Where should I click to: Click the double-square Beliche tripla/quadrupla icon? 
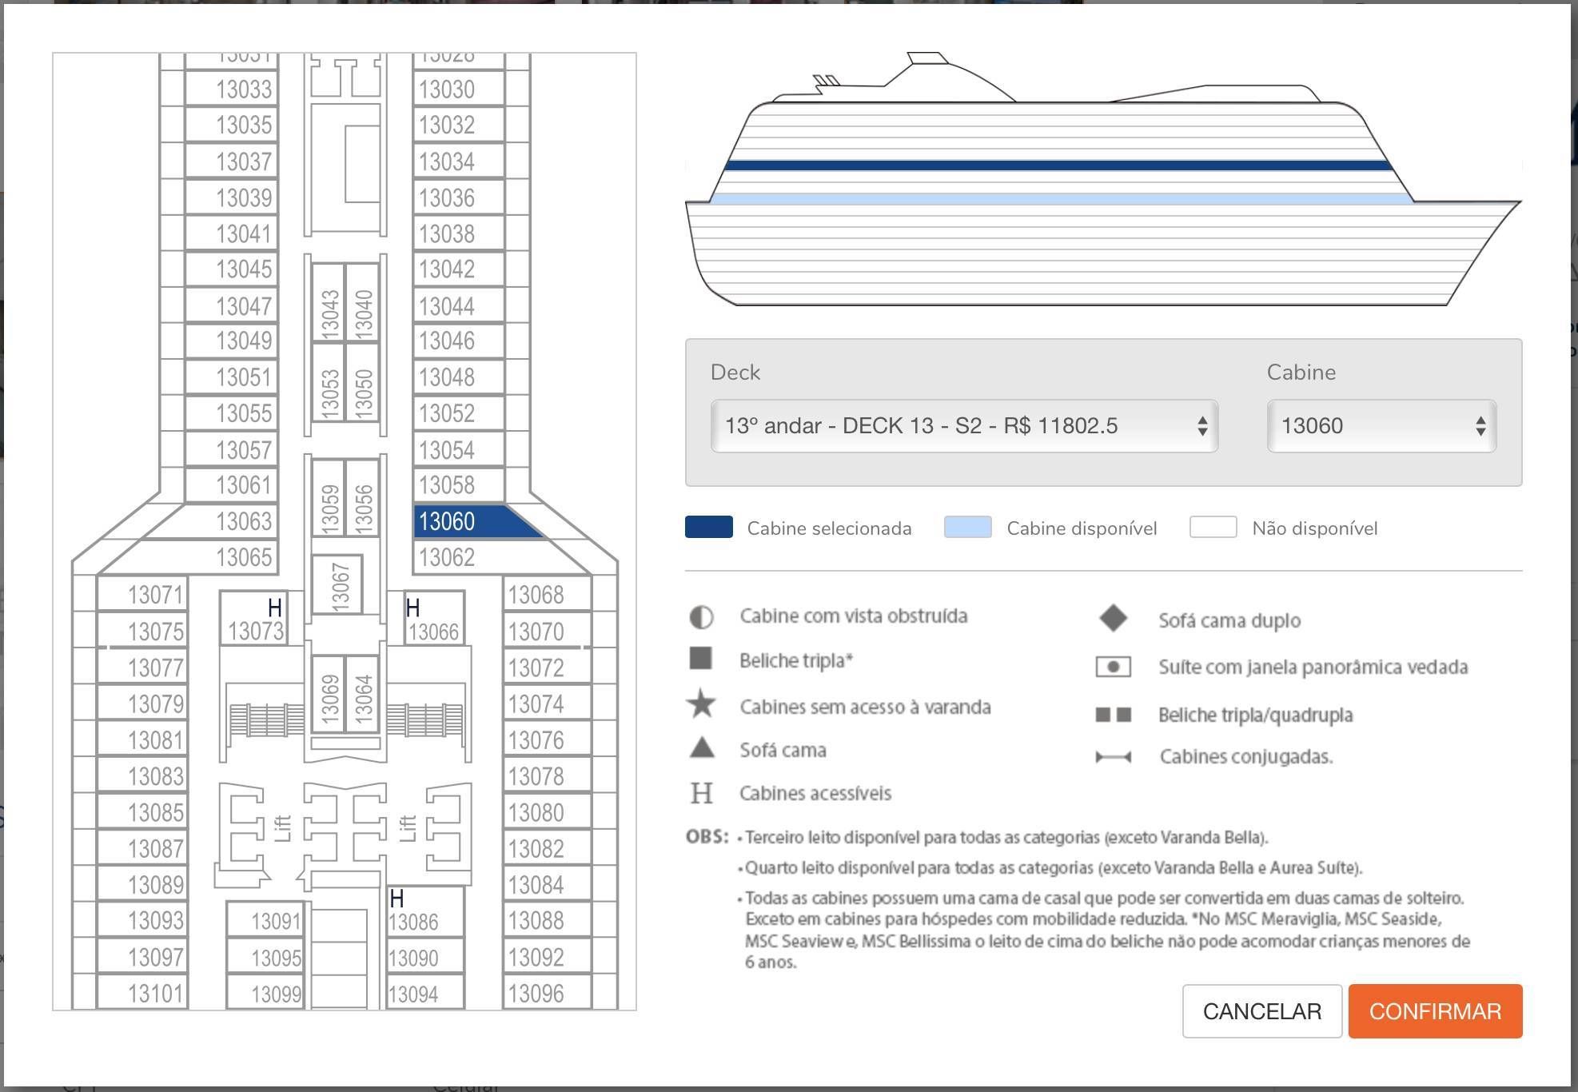point(1113,715)
